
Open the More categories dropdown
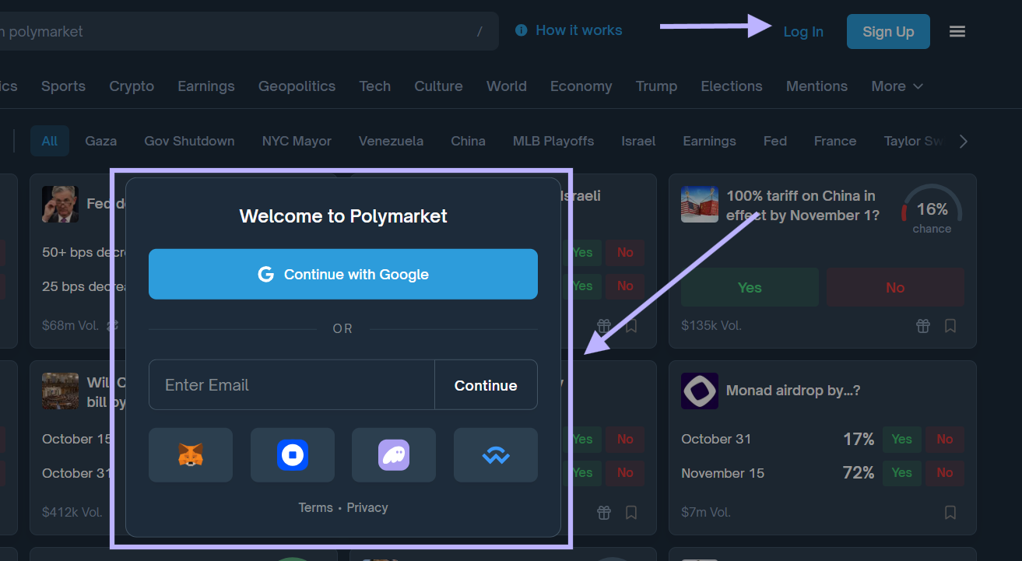tap(897, 86)
